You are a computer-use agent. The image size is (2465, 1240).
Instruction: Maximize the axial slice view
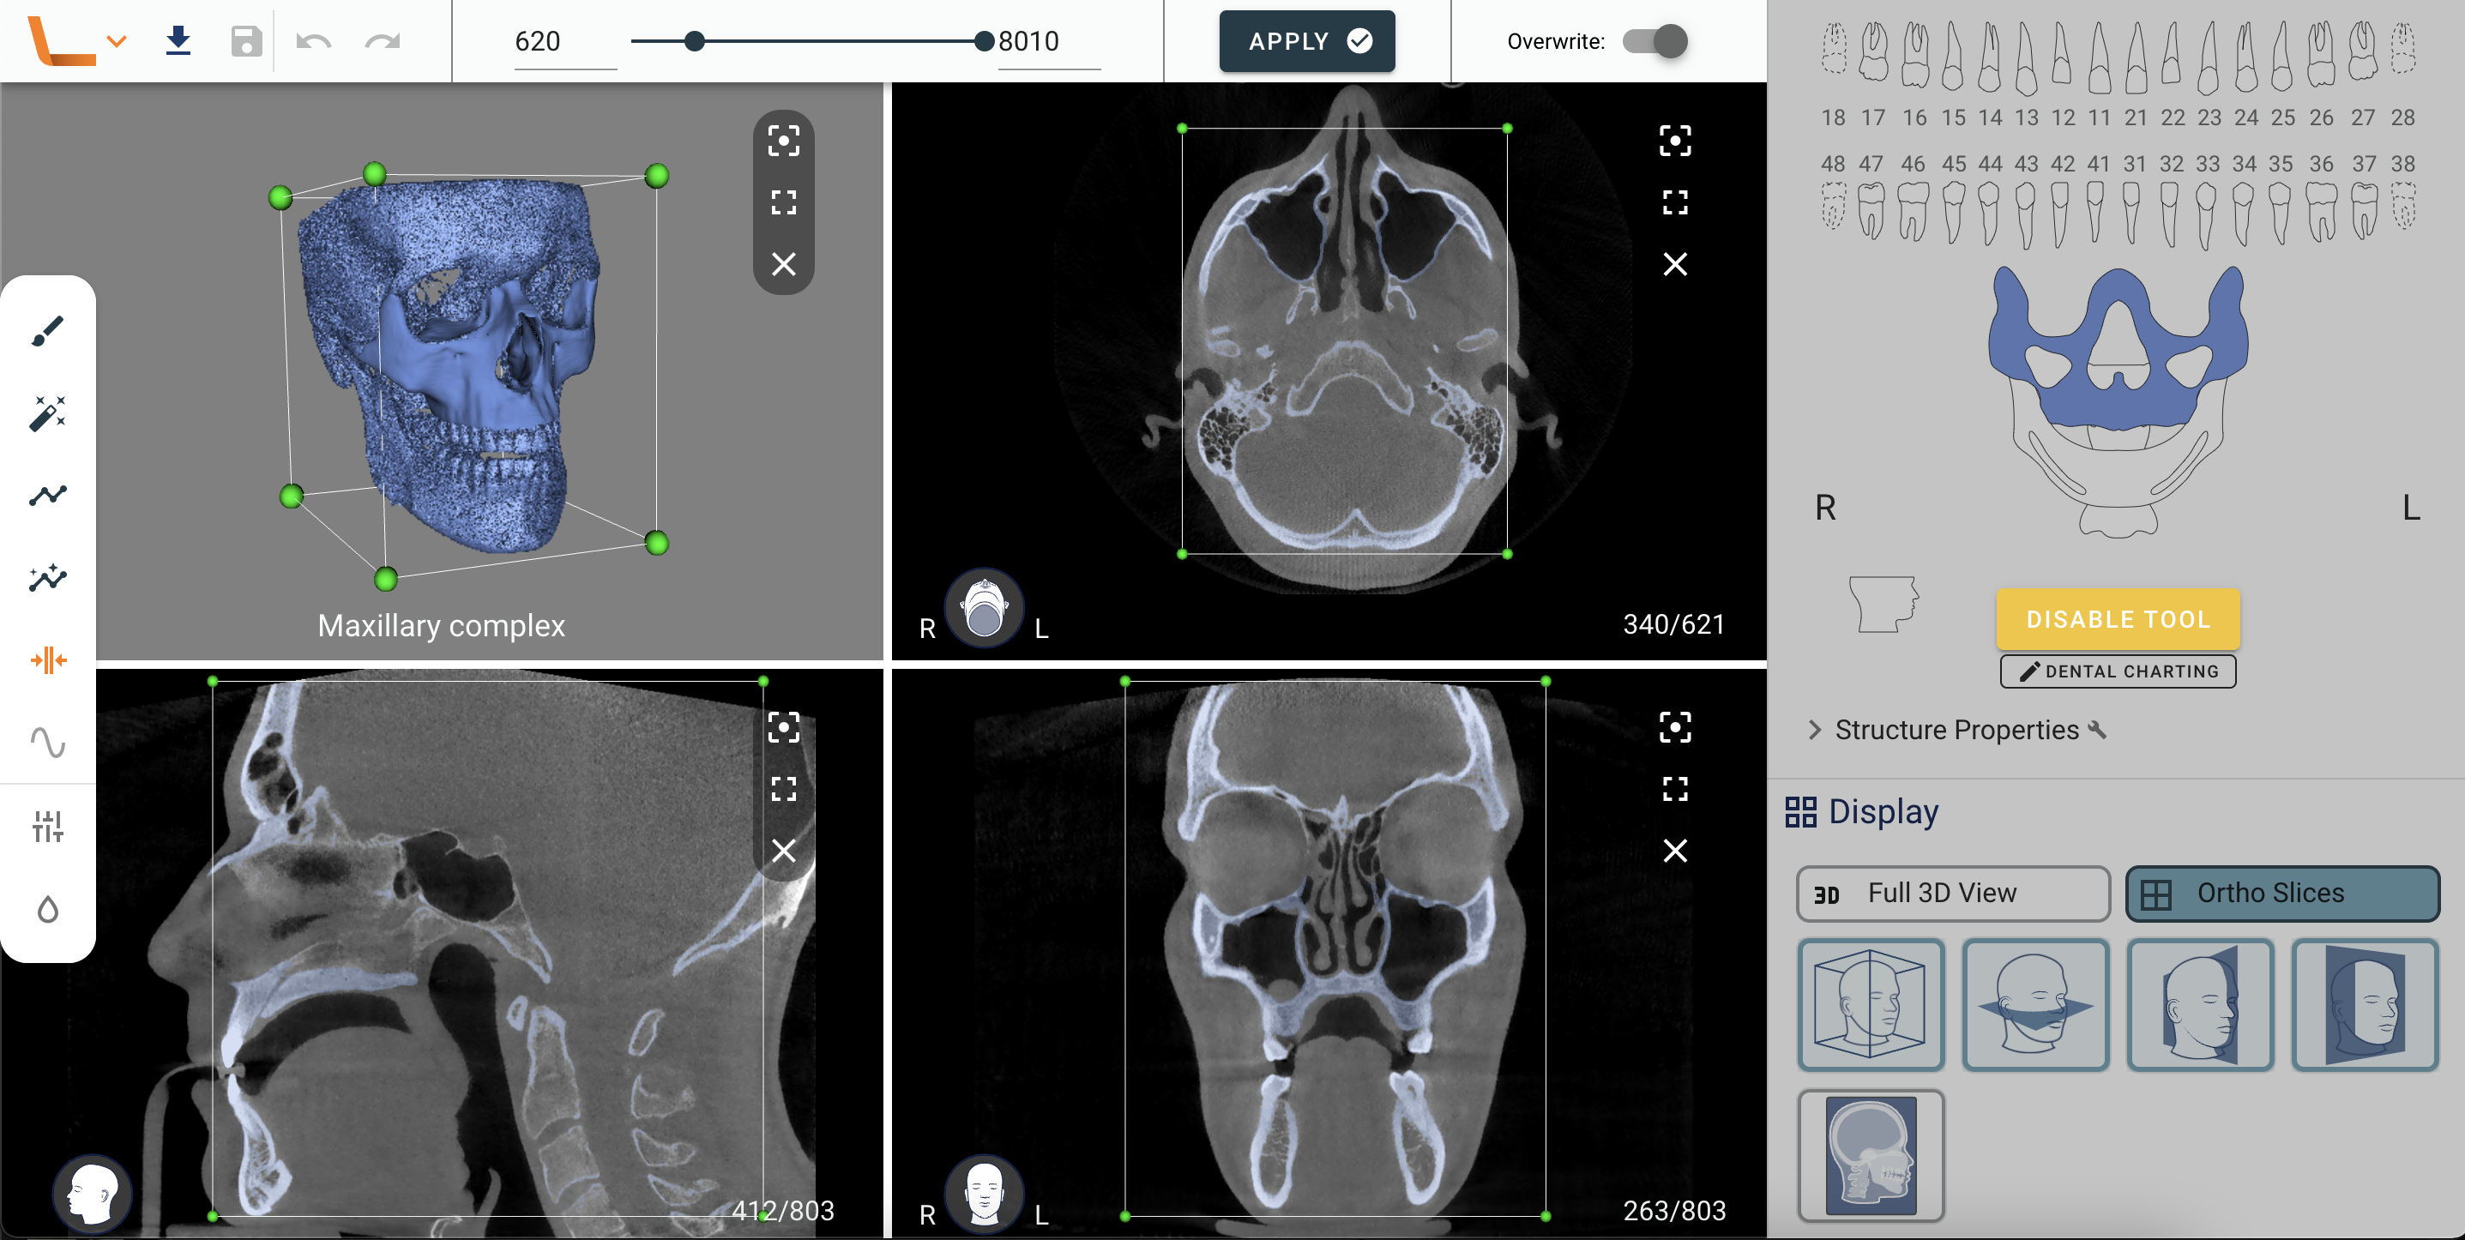point(1674,202)
